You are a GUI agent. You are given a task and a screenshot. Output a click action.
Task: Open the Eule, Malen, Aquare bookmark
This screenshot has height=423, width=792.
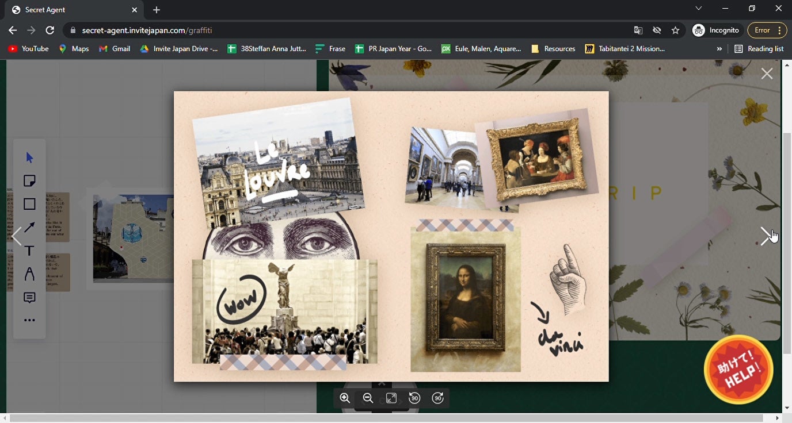coord(481,49)
